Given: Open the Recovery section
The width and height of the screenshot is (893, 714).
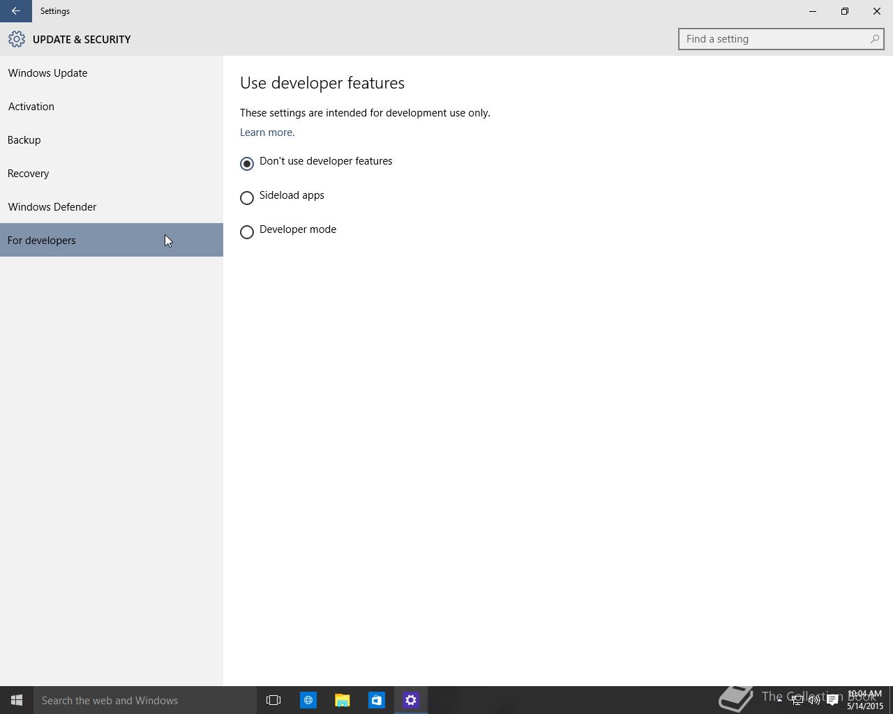Looking at the screenshot, I should [x=112, y=173].
